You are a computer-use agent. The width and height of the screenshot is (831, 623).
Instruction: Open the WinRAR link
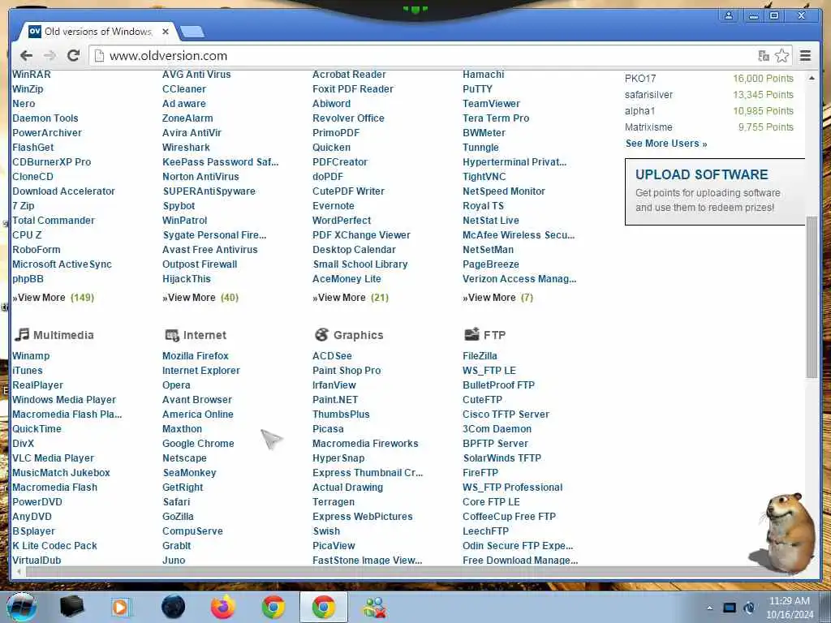click(x=32, y=75)
